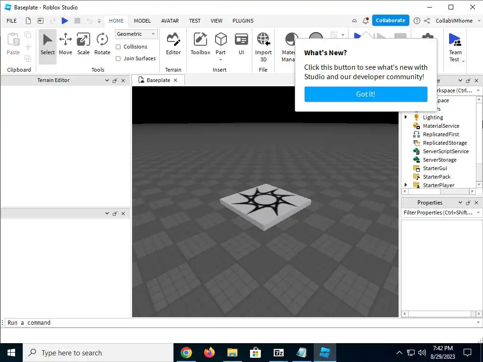This screenshot has width=483, height=362.
Task: Open Firefox from the taskbar
Action: (x=209, y=353)
